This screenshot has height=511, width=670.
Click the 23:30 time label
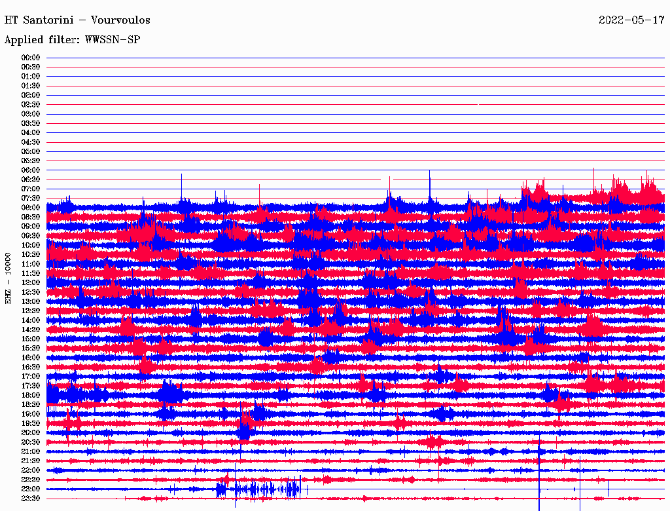pos(31,499)
